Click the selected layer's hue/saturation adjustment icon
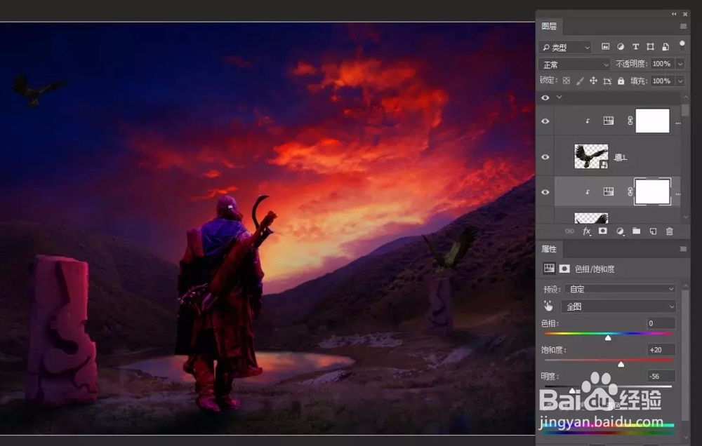Viewport: 702px width, 446px height. point(609,192)
